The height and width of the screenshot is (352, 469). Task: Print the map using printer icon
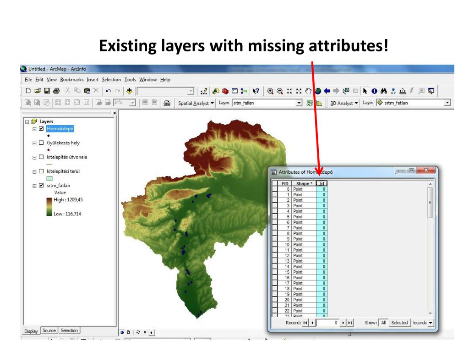coord(56,91)
